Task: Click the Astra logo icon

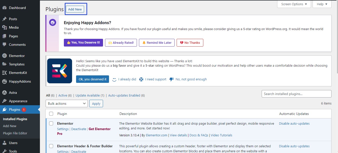Action: (4, 93)
